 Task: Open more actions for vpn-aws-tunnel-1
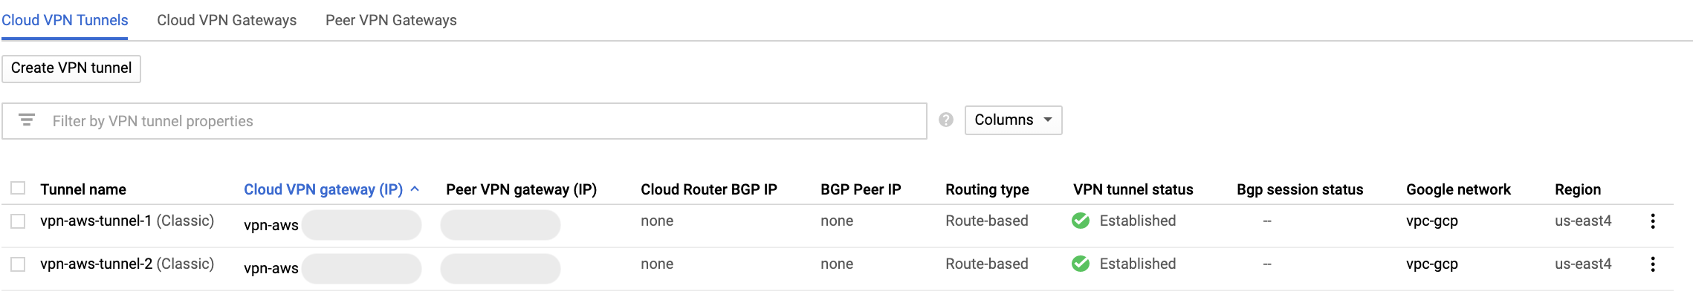1652,221
